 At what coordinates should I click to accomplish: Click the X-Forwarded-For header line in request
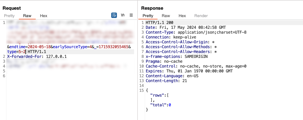[37, 57]
